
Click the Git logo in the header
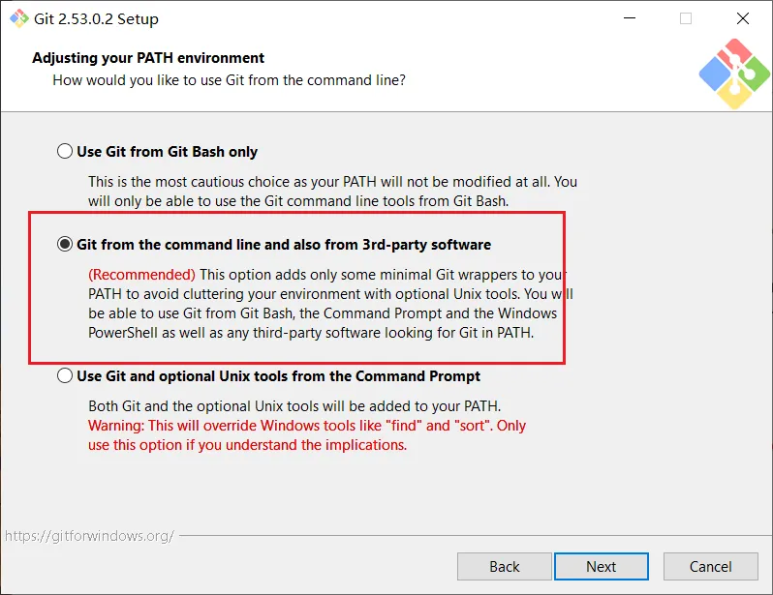tap(734, 73)
